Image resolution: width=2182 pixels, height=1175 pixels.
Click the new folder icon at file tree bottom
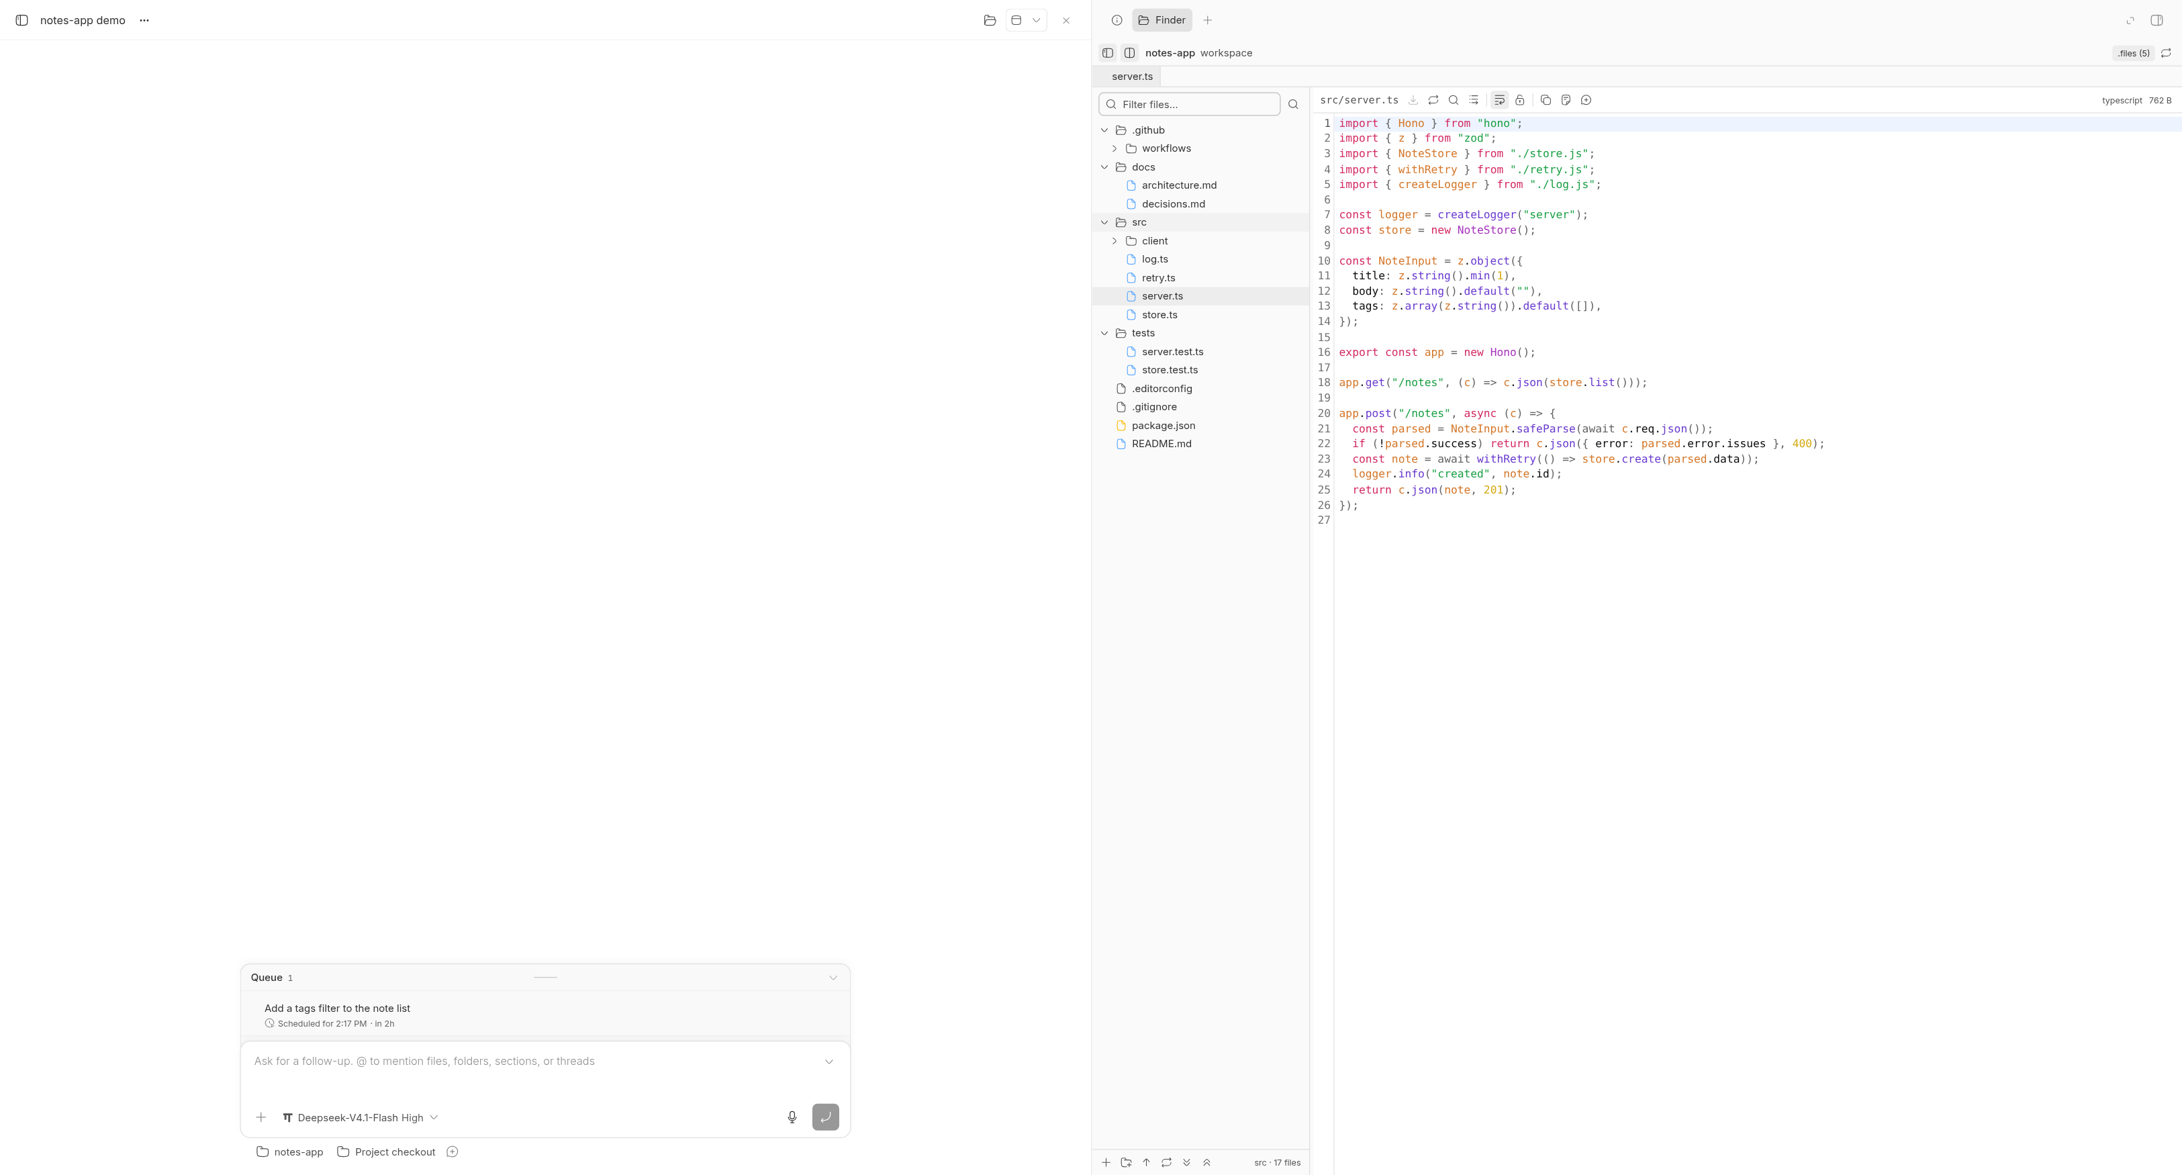point(1126,1162)
